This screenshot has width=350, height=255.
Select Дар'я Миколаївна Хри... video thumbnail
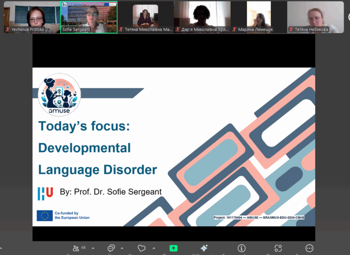pyautogui.click(x=202, y=17)
